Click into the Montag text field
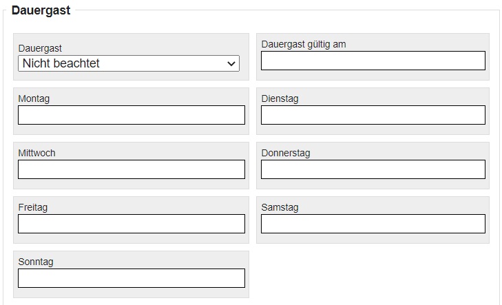This screenshot has width=502, height=305. pos(132,115)
